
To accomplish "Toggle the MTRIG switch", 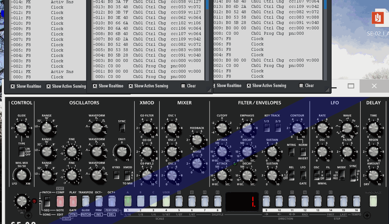I will (x=291, y=152).
